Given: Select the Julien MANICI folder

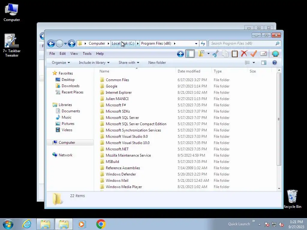Looking at the screenshot, I should 117,99.
